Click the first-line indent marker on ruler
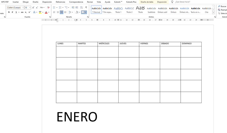The image size is (227, 133). click(x=57, y=19)
